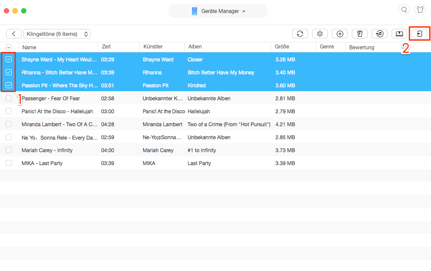Open the Klingeltöne (9 items) dropdown
This screenshot has height=271, width=431.
pos(57,34)
